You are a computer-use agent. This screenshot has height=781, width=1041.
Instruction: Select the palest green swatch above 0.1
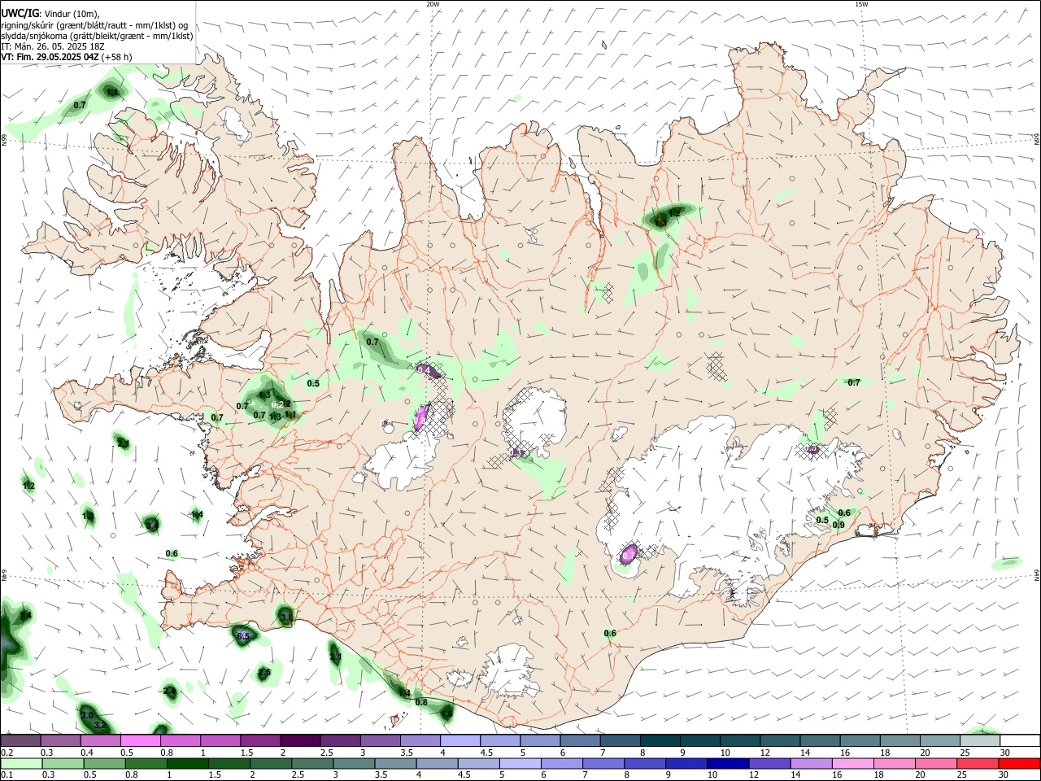coord(20,764)
